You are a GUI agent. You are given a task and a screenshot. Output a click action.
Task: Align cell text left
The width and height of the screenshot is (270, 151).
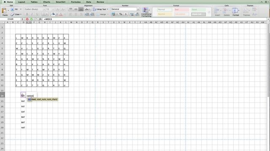pyautogui.click(x=70, y=14)
